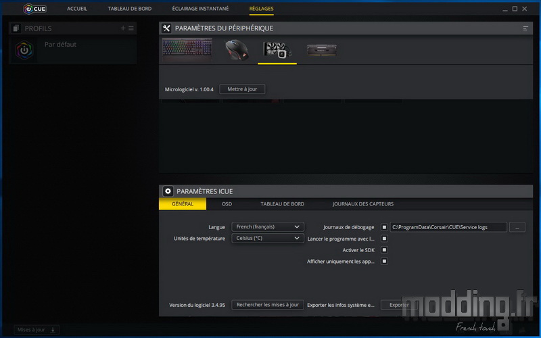This screenshot has height=338, width=541.
Task: Maximize the iCUE window
Action: (515, 9)
